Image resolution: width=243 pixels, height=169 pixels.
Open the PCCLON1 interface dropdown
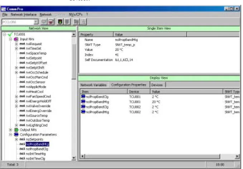pyautogui.click(x=36, y=22)
